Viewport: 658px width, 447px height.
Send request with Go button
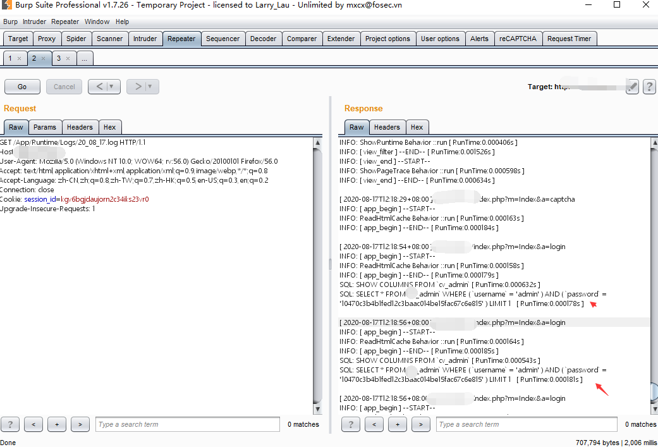(22, 87)
